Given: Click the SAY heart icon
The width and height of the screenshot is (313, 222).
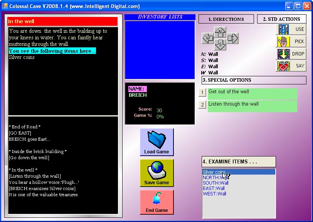Looking at the screenshot, I should 283,66.
